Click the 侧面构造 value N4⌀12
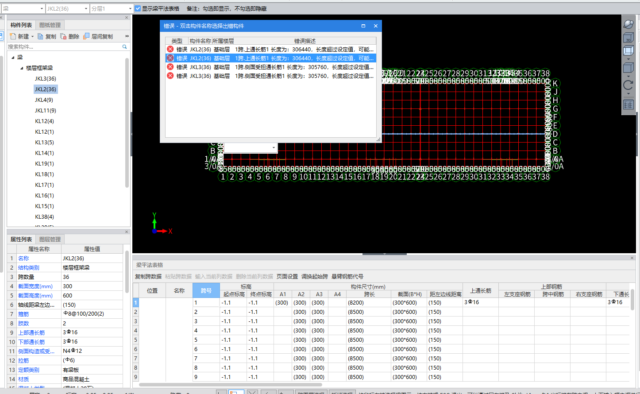This screenshot has height=394, width=640. [92, 351]
